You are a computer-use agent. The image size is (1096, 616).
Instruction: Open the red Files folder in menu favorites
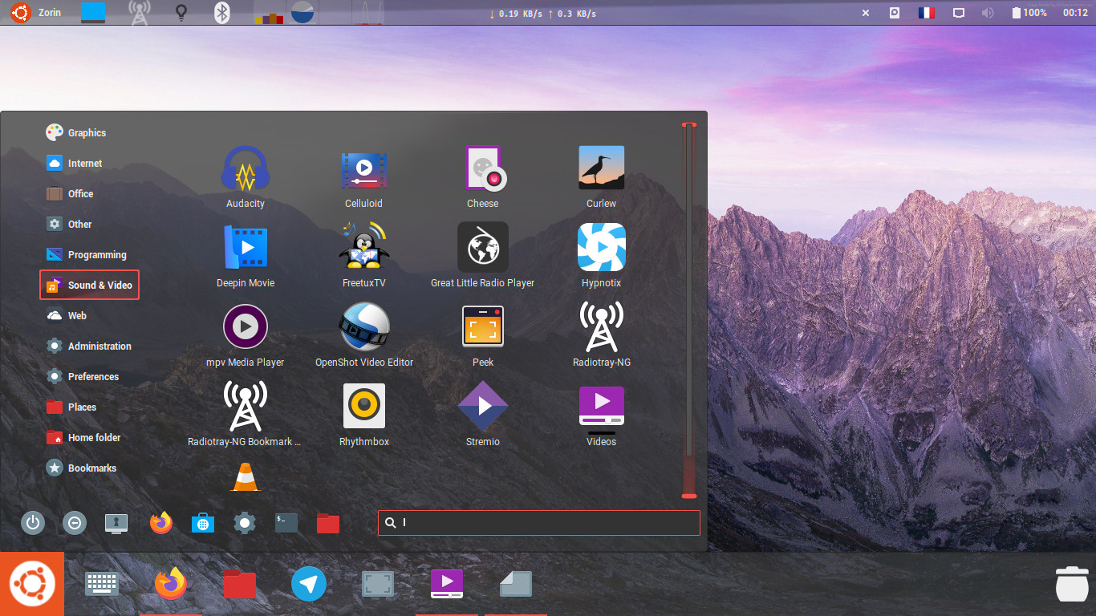(x=328, y=523)
